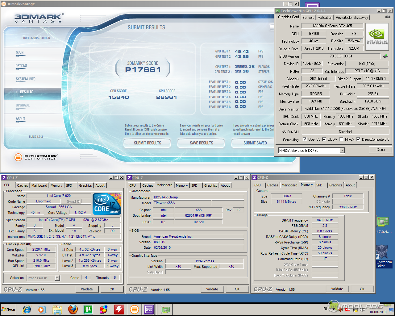This screenshot has width=395, height=316.
Task: Click the CPU-Z taskbar icon
Action: click(x=149, y=309)
